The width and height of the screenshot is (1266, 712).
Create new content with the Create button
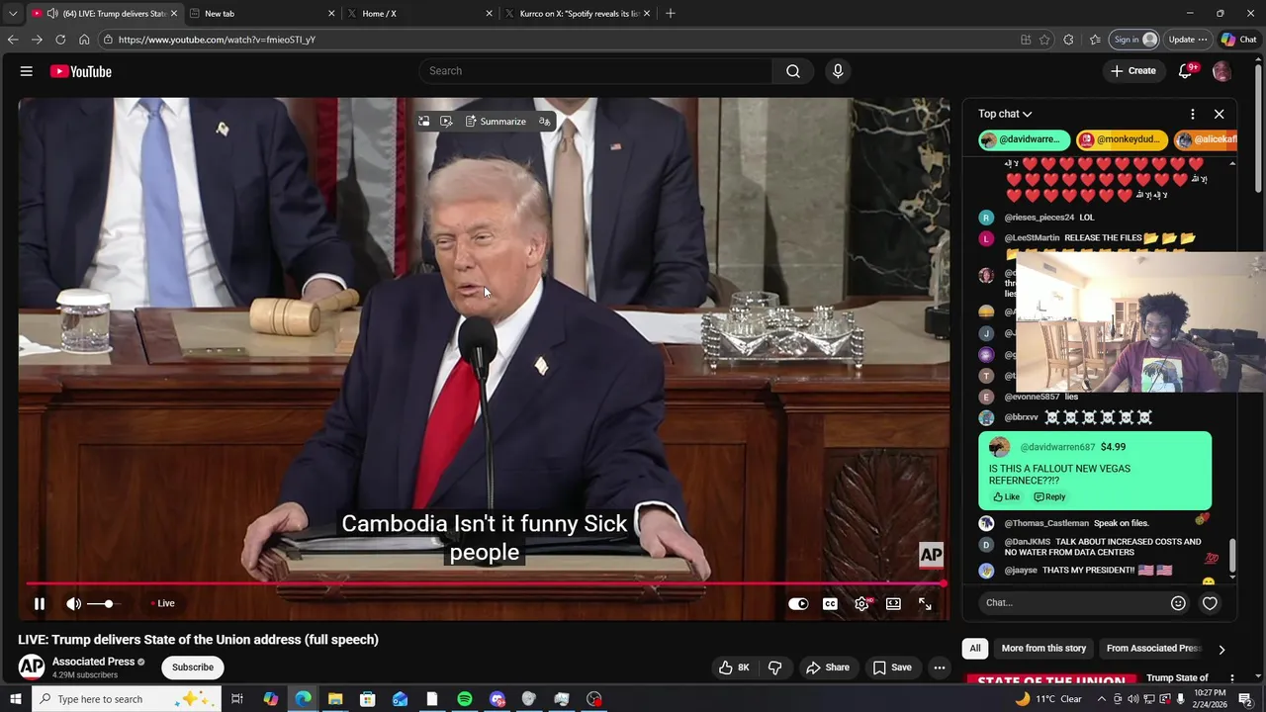coord(1133,71)
